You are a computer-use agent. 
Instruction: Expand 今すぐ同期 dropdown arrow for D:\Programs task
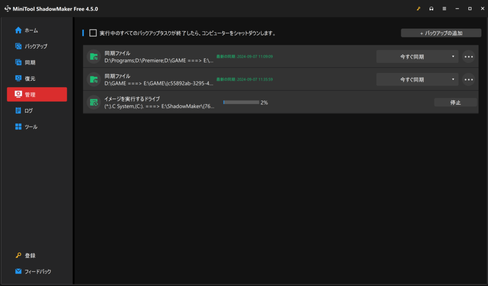click(453, 57)
